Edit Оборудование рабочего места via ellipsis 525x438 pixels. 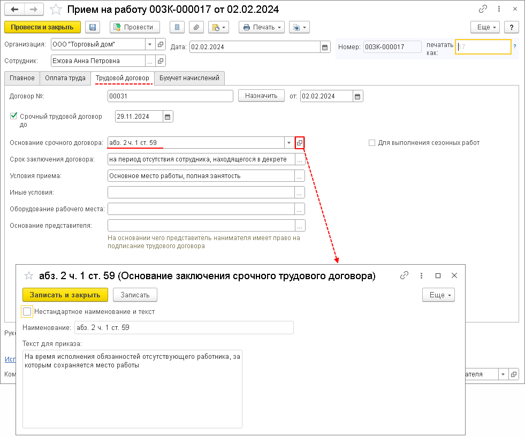click(x=299, y=209)
